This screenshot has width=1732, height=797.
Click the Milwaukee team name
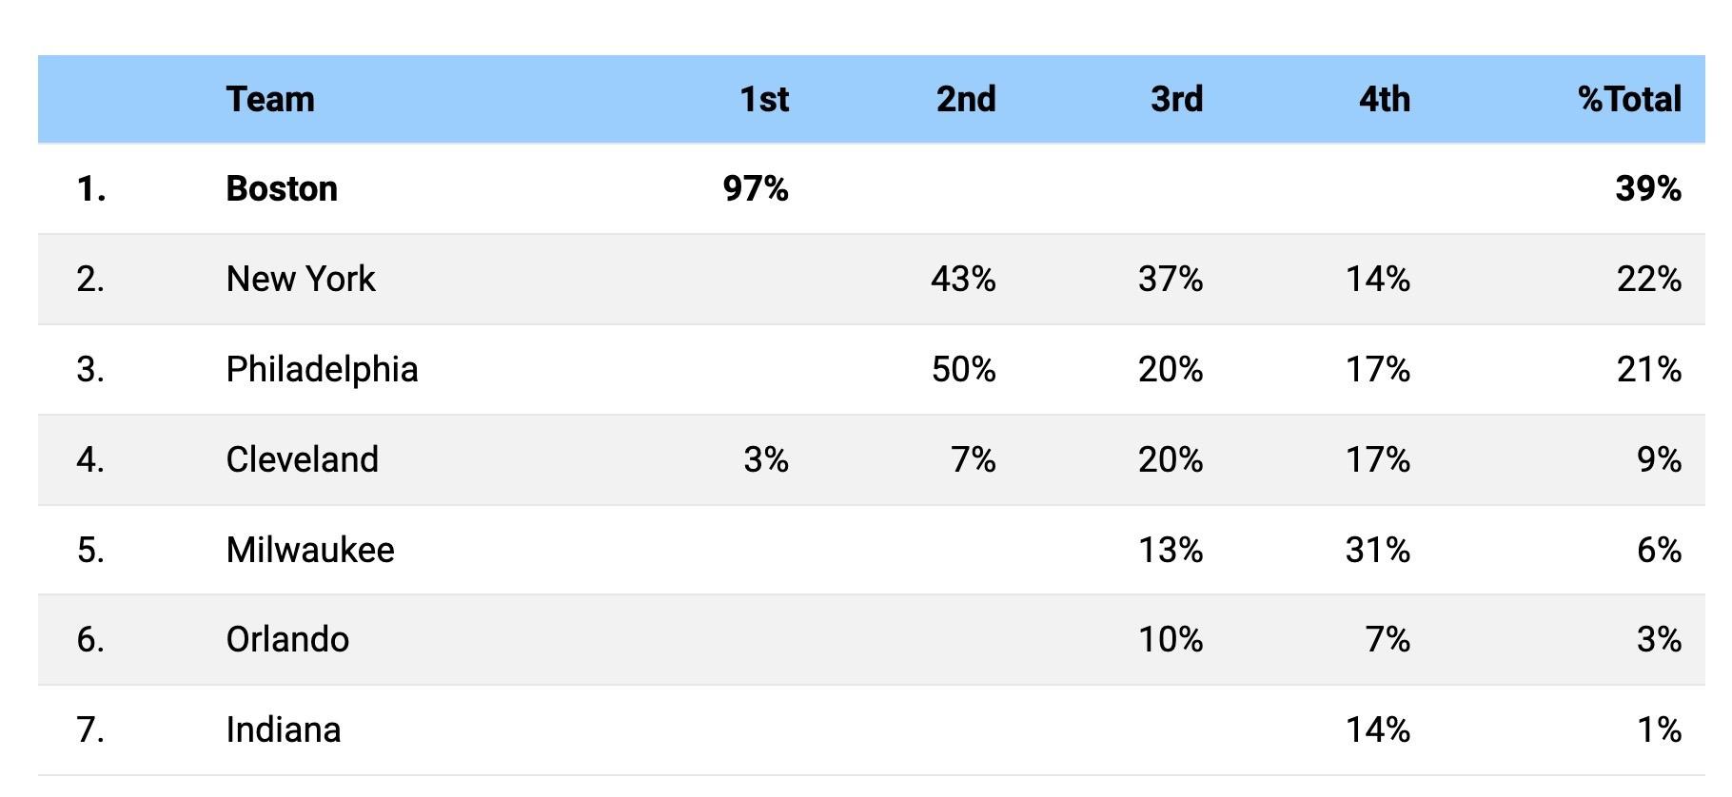point(310,550)
